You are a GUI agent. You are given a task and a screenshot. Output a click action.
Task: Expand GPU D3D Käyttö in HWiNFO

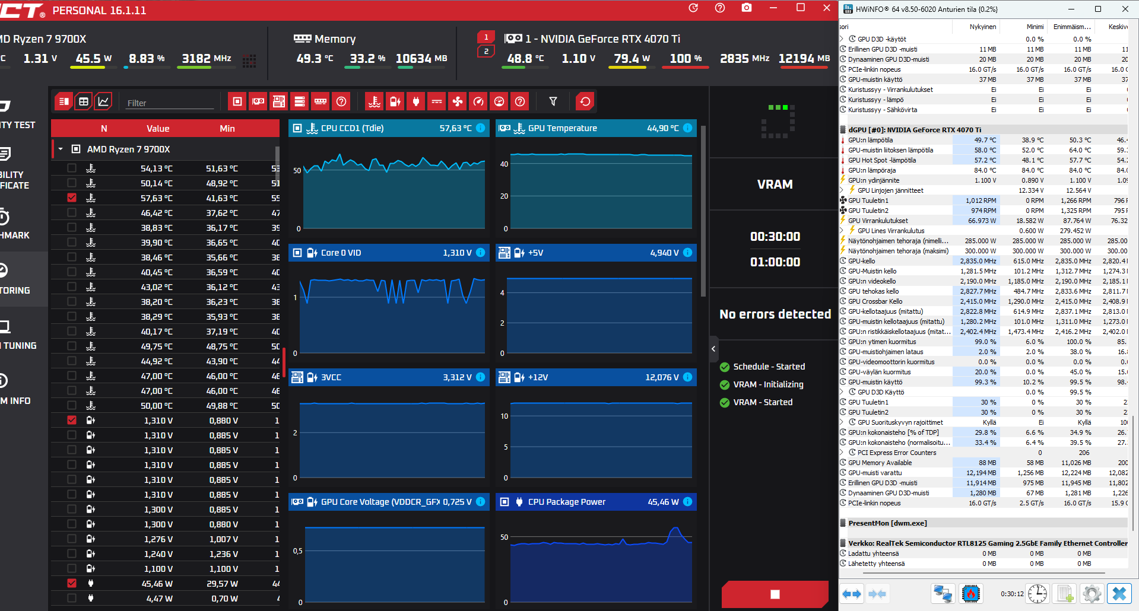(842, 392)
